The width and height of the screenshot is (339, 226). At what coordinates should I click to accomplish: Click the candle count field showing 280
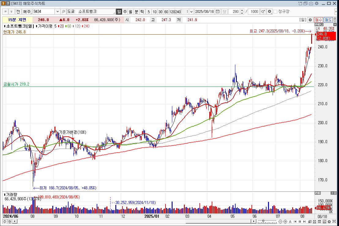pyautogui.click(x=235, y=12)
